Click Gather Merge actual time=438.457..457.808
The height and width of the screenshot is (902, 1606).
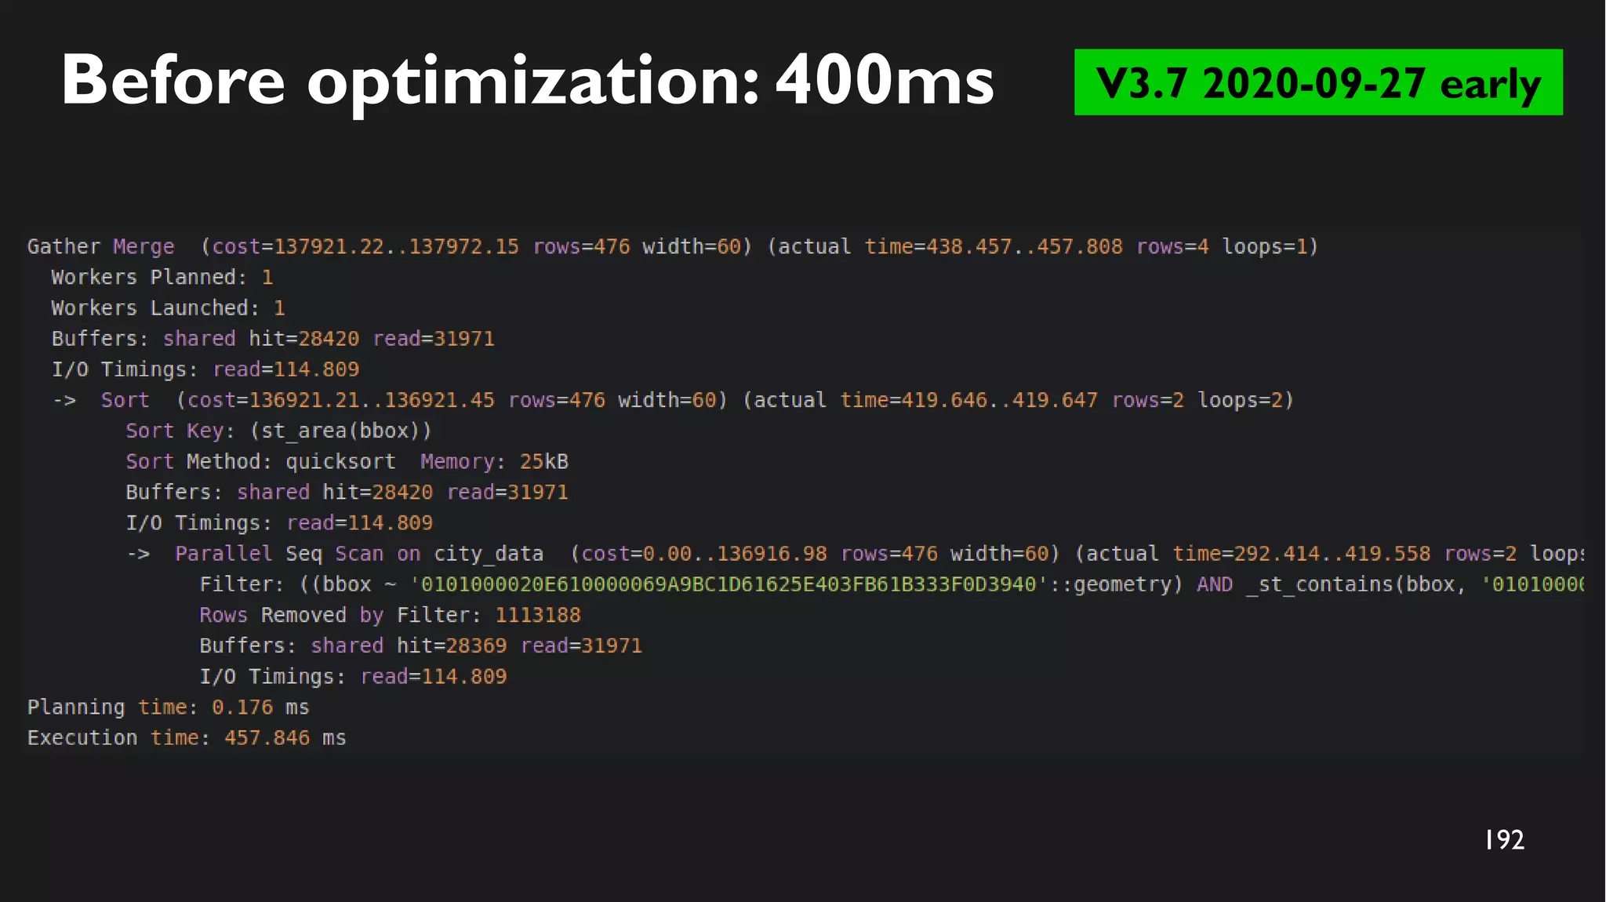coord(994,246)
